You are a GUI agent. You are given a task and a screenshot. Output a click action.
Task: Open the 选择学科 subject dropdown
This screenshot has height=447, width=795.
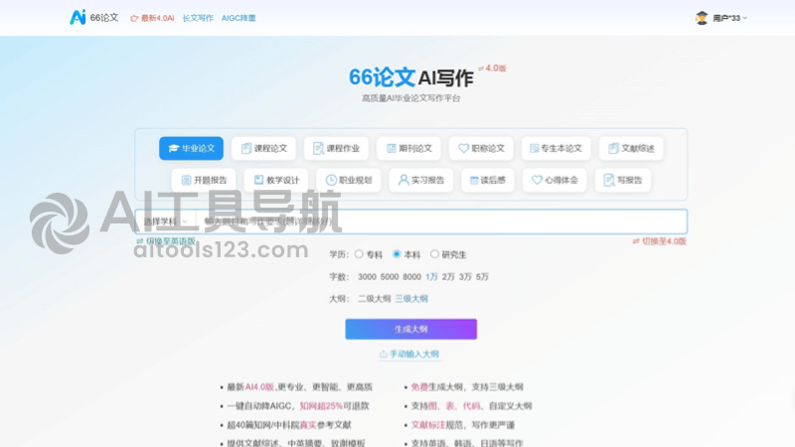pos(165,222)
